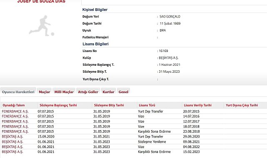Select Vize cell dated 04.08.2022
This screenshot has height=158, width=267.
141,147
